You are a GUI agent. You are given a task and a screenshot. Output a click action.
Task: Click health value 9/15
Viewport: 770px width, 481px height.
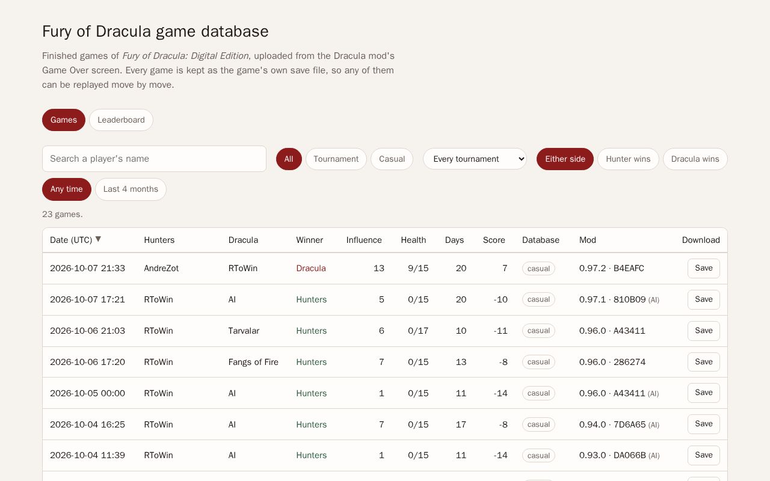418,268
